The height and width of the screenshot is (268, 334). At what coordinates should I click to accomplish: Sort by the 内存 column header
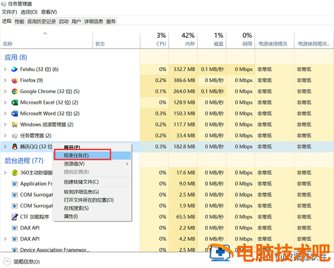(x=183, y=40)
